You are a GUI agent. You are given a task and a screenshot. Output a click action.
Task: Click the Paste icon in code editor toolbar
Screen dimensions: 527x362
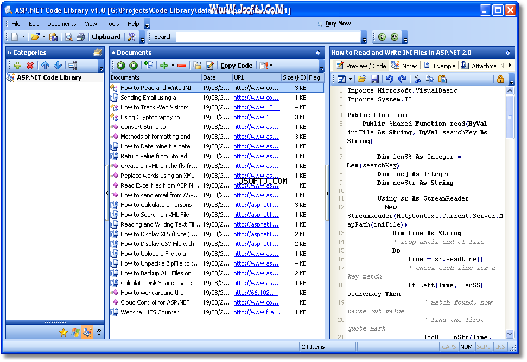[443, 79]
